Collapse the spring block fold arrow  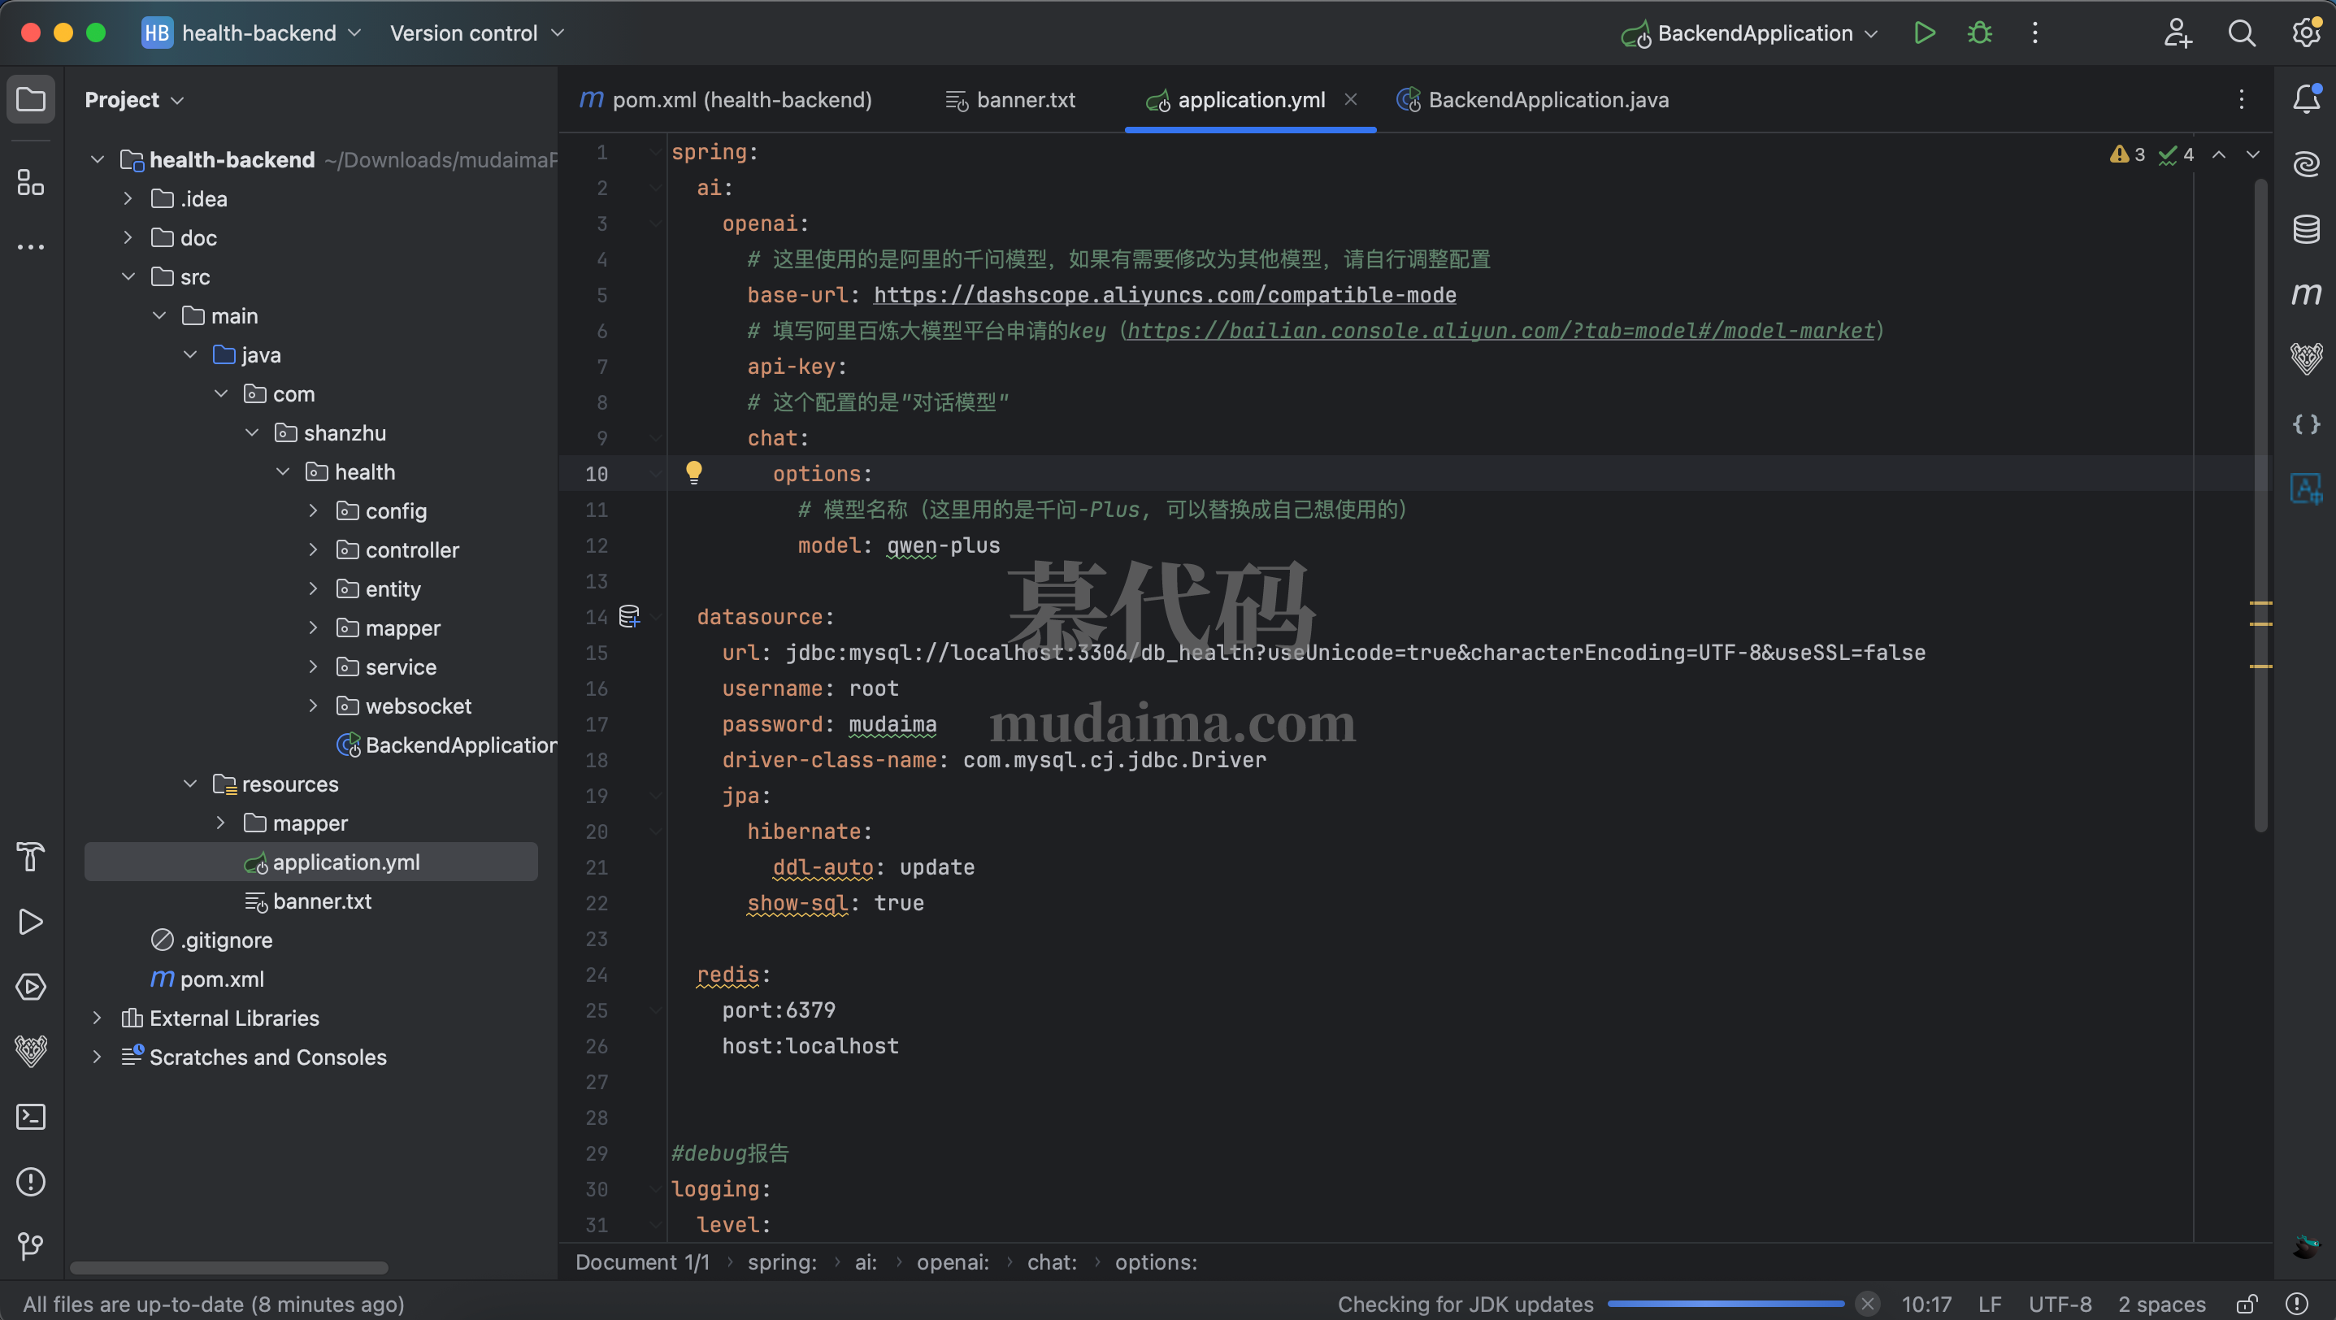(x=655, y=152)
